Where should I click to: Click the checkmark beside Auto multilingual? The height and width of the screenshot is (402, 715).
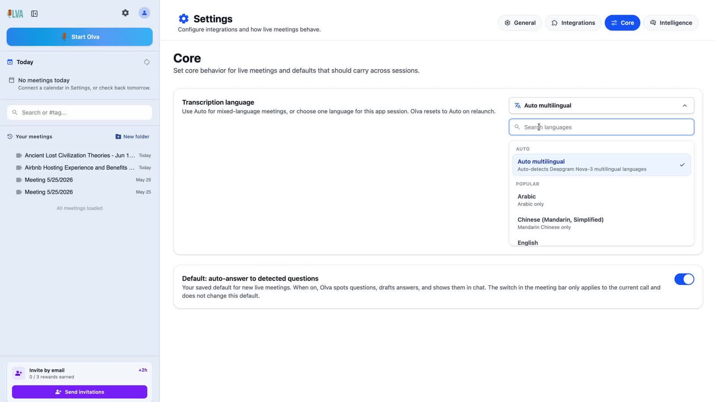point(682,165)
